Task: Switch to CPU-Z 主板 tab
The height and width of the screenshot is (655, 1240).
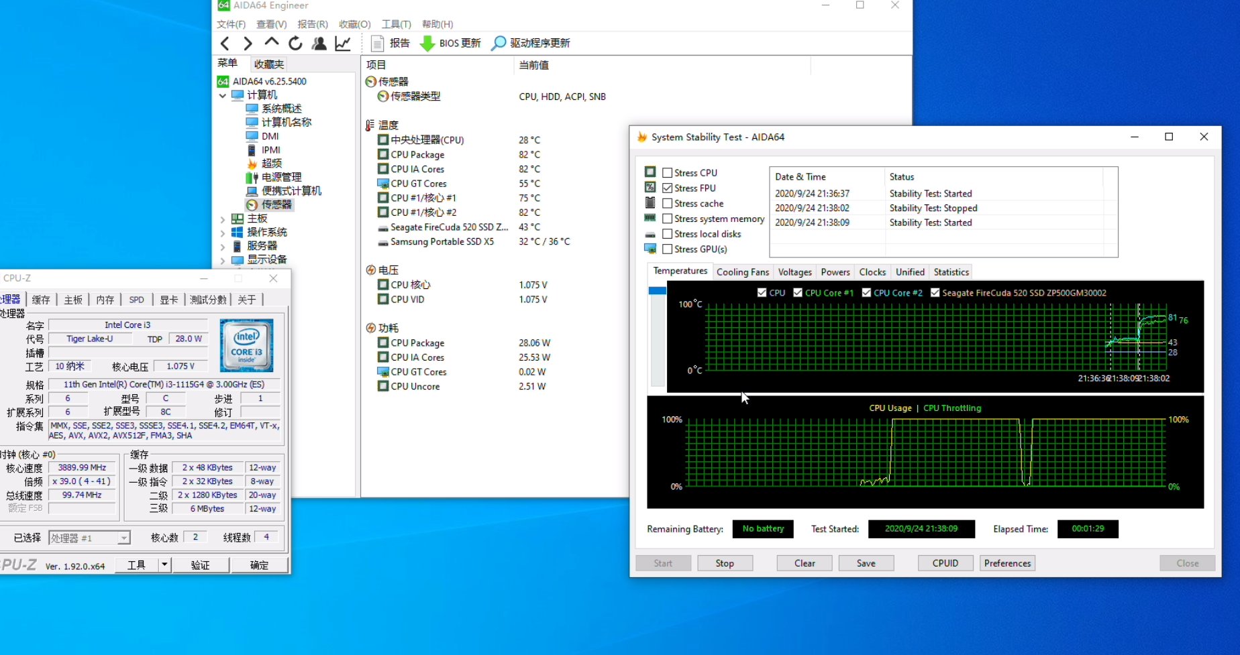Action: point(73,300)
